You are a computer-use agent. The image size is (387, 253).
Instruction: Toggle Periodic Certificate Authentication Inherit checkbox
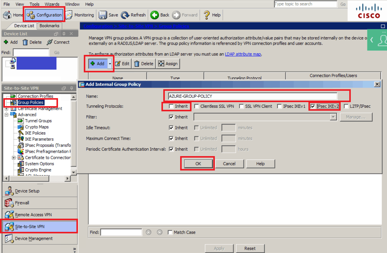pos(171,149)
